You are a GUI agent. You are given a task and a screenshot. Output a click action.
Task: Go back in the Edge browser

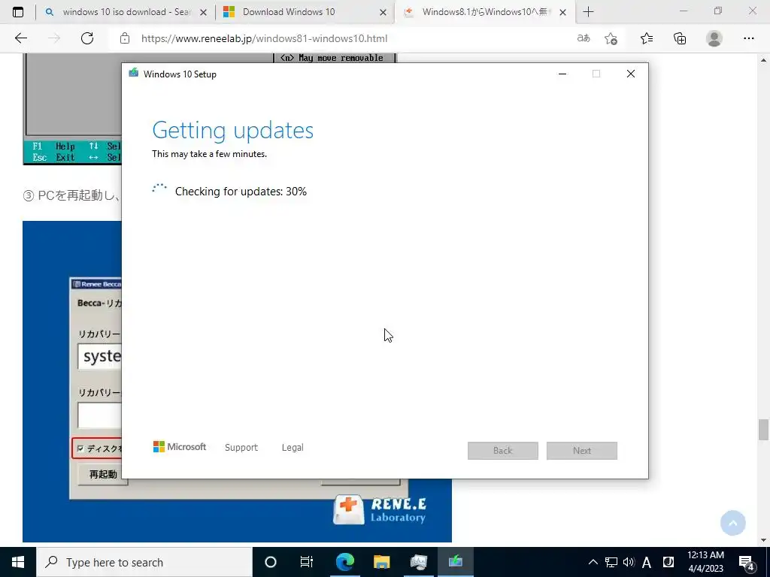[x=20, y=38]
